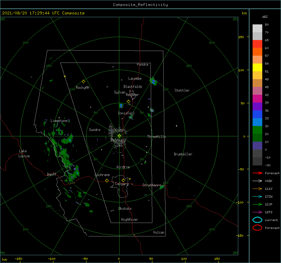This screenshot has width=281, height=263.
Task: Click the Ponoka city label
Action: click(142, 64)
